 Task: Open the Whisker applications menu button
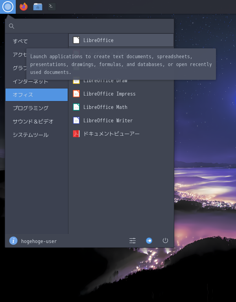(8, 7)
